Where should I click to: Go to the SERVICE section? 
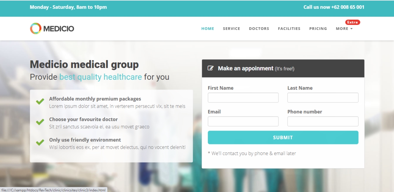click(x=231, y=29)
